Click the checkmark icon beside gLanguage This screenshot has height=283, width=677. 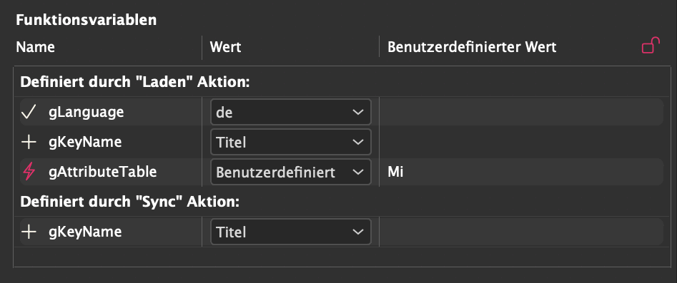(29, 113)
